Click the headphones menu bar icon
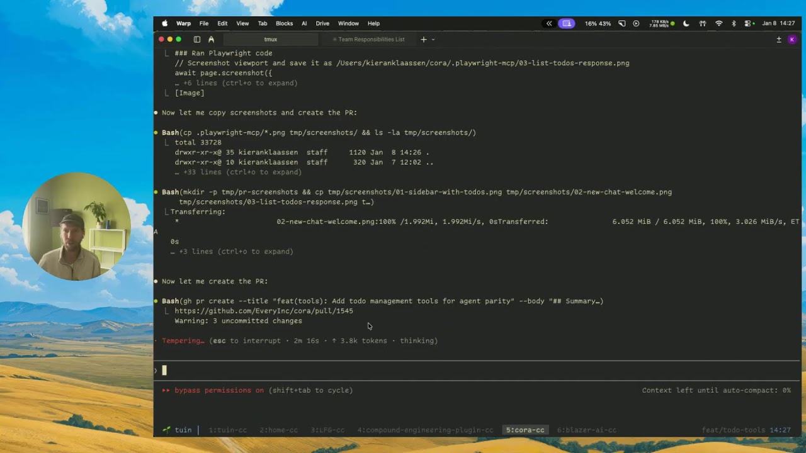Image resolution: width=806 pixels, height=453 pixels. pos(703,23)
